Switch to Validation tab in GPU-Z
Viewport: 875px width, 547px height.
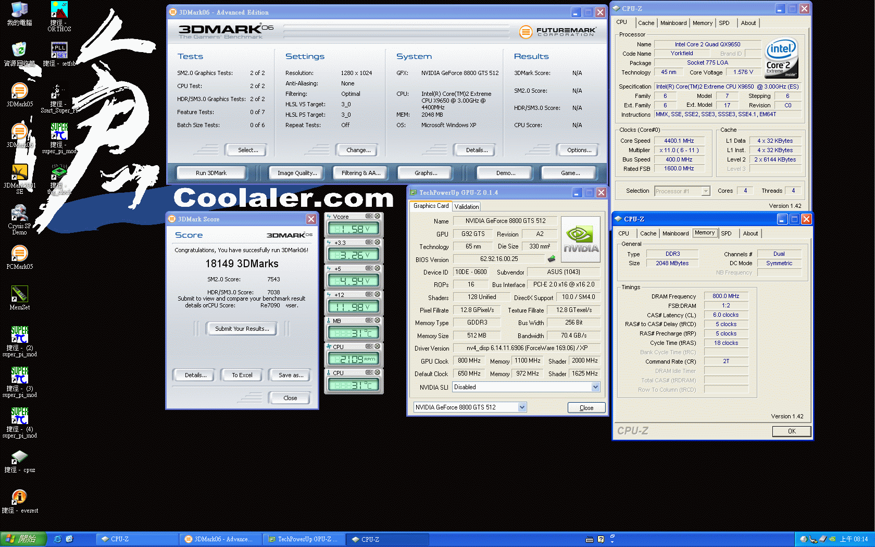coord(467,207)
